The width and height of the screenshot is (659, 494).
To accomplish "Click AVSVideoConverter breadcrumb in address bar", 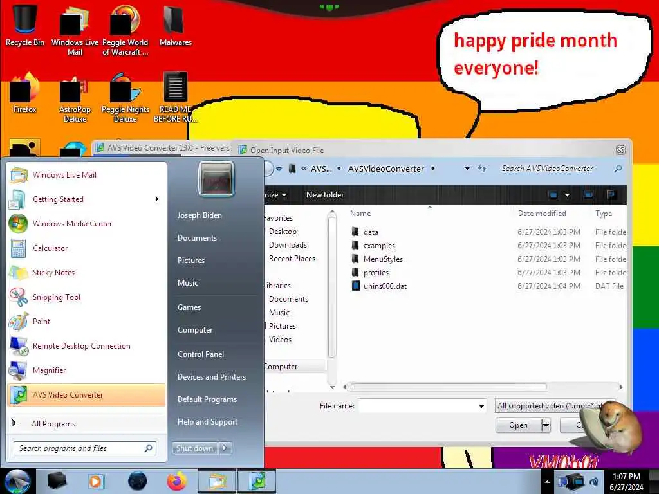I will (386, 169).
